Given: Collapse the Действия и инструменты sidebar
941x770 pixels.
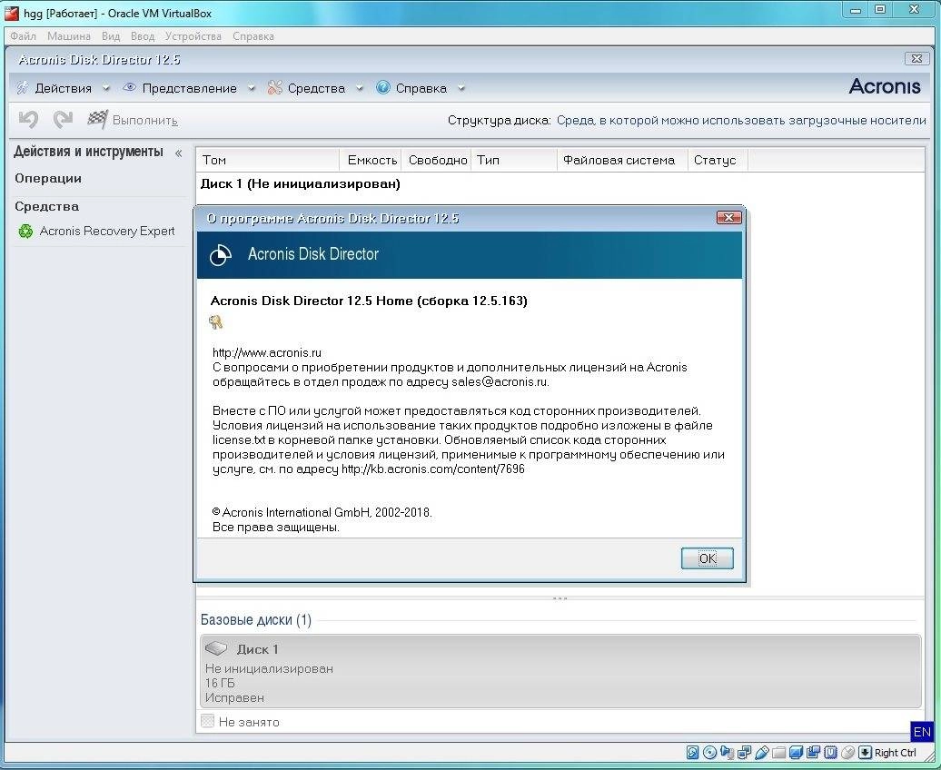Looking at the screenshot, I should point(178,153).
